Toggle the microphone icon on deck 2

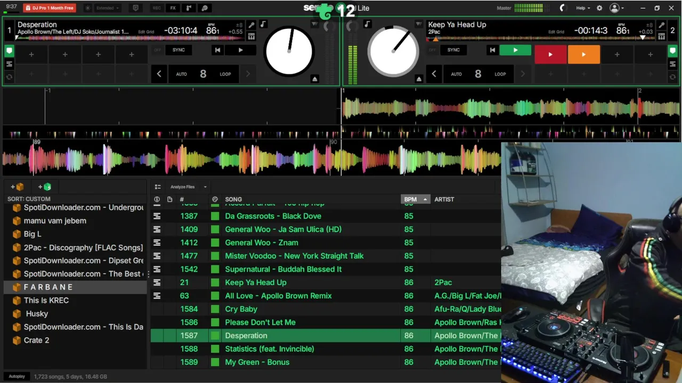(x=661, y=25)
